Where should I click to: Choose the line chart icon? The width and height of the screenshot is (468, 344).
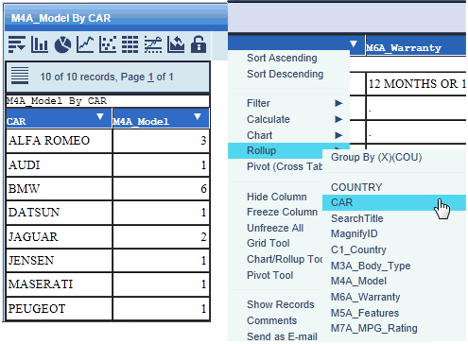85,44
